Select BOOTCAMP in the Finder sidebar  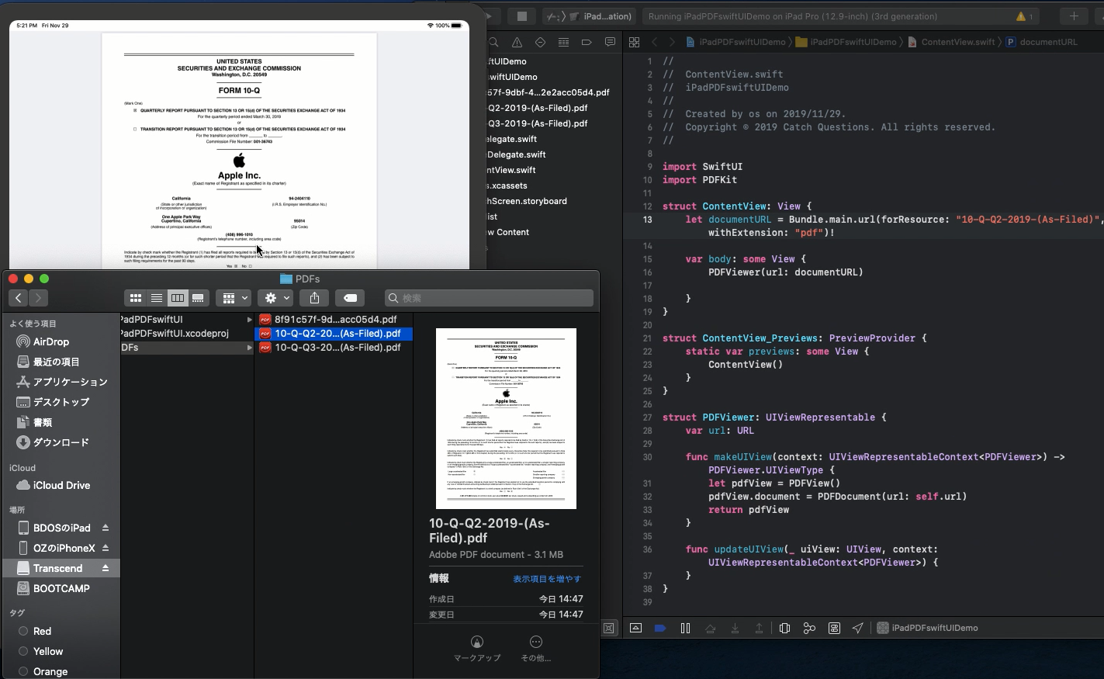[60, 588]
